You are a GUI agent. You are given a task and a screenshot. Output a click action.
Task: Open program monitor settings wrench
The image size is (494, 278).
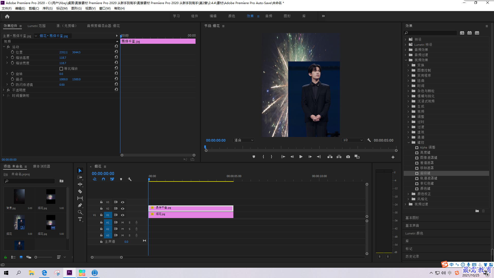[x=369, y=140]
